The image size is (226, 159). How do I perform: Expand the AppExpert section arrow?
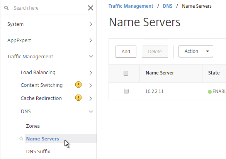tap(91, 40)
